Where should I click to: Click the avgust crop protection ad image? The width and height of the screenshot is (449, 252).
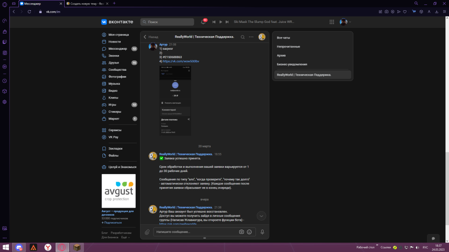[119, 191]
